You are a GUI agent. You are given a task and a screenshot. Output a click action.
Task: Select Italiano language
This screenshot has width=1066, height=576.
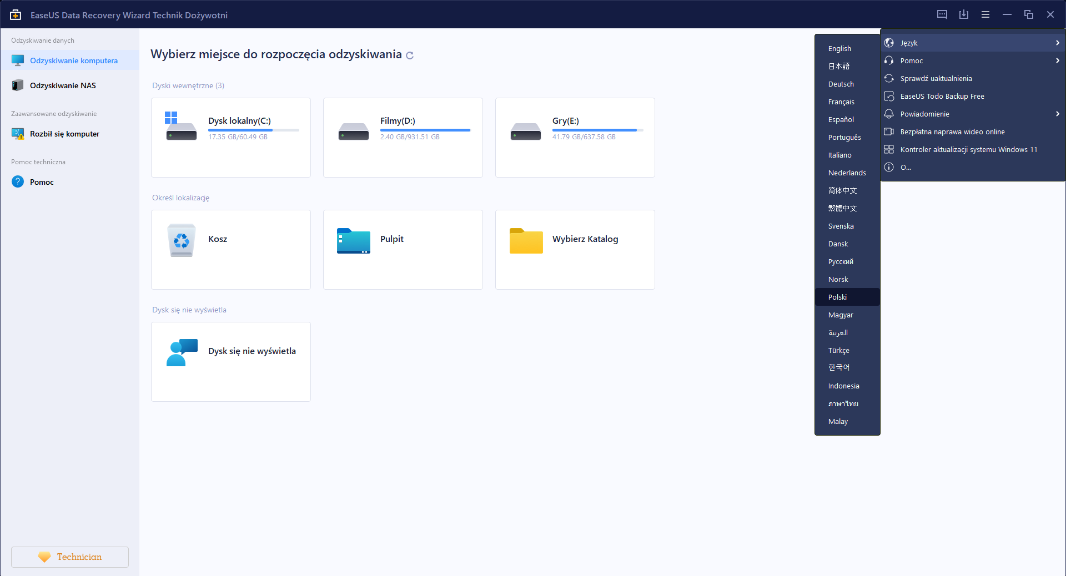pos(847,155)
